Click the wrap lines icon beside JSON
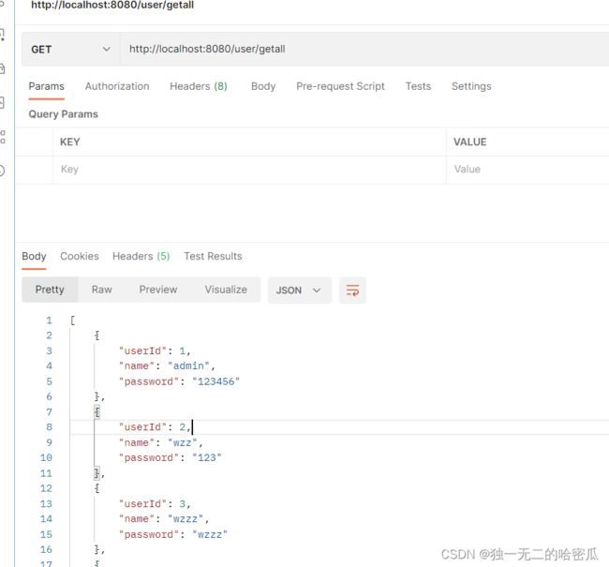609x567 pixels. point(352,291)
